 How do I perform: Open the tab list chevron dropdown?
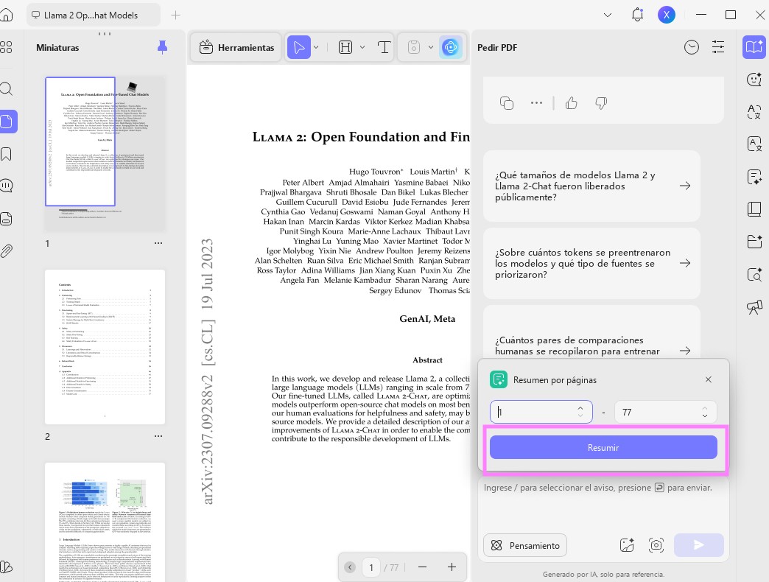[x=608, y=15]
